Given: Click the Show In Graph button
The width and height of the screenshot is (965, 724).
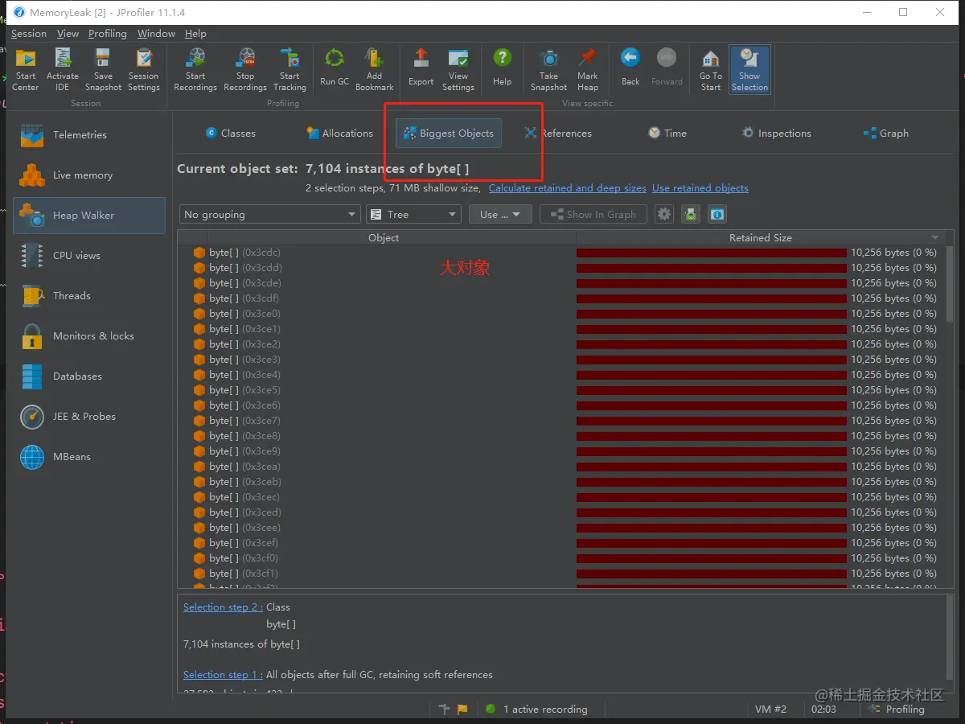Looking at the screenshot, I should pos(593,215).
